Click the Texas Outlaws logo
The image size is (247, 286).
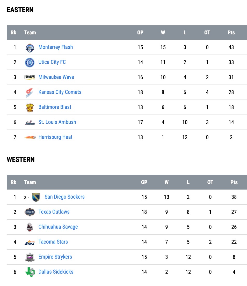(30, 212)
